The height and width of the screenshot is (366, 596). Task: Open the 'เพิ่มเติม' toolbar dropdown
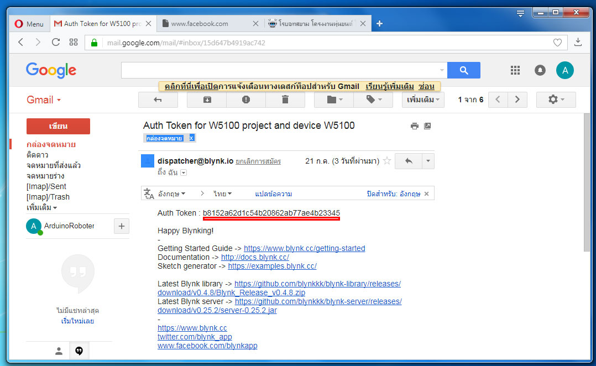pyautogui.click(x=423, y=100)
